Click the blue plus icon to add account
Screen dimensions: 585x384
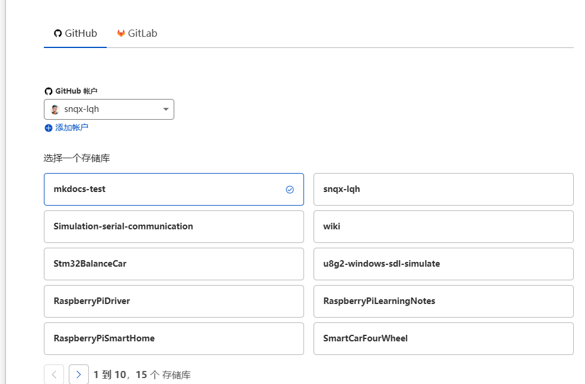tap(49, 128)
